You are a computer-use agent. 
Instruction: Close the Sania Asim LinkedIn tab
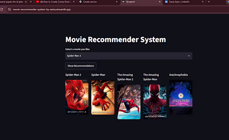click(203, 2)
